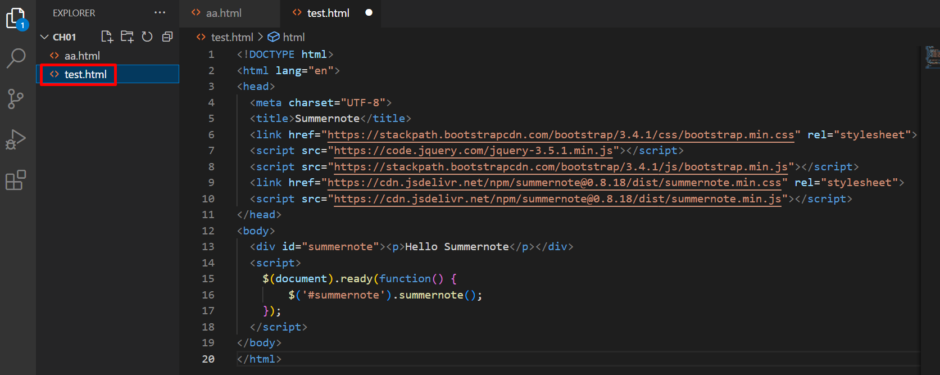
Task: Click unsaved dot on test.html tab
Action: (369, 12)
